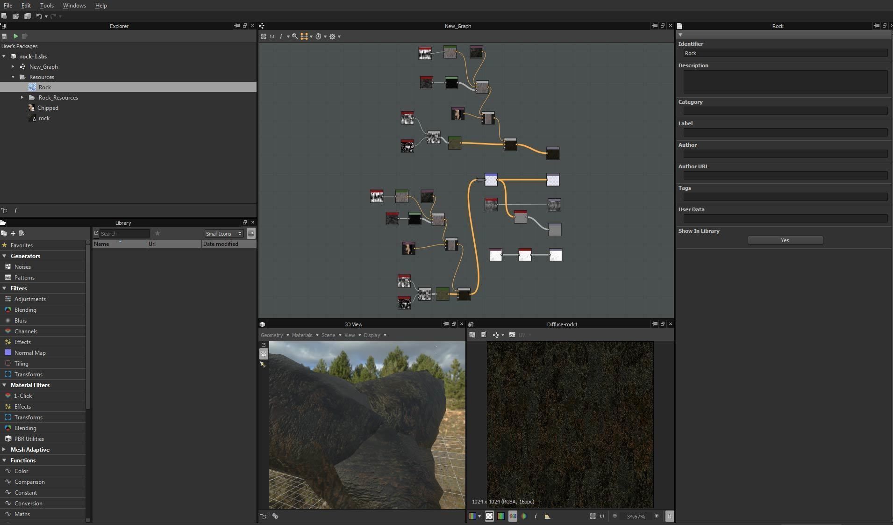This screenshot has height=525, width=893.
Task: Click the info icon in 2D view bottom bar
Action: point(536,516)
